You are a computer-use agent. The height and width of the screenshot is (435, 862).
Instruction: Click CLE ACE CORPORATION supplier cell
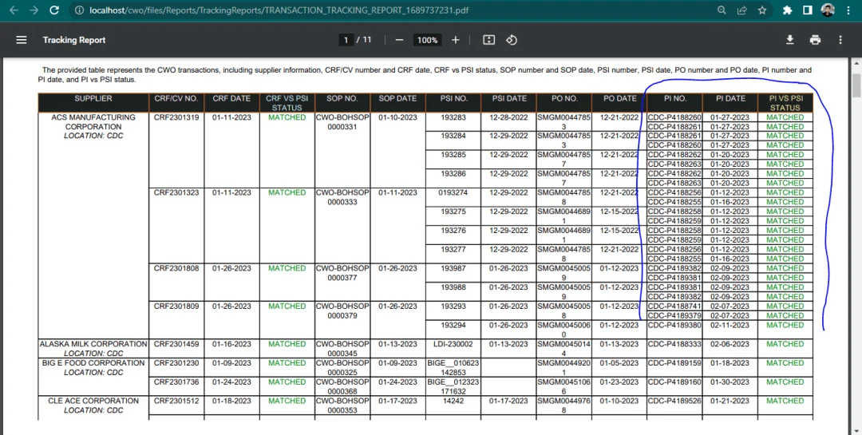click(x=93, y=405)
